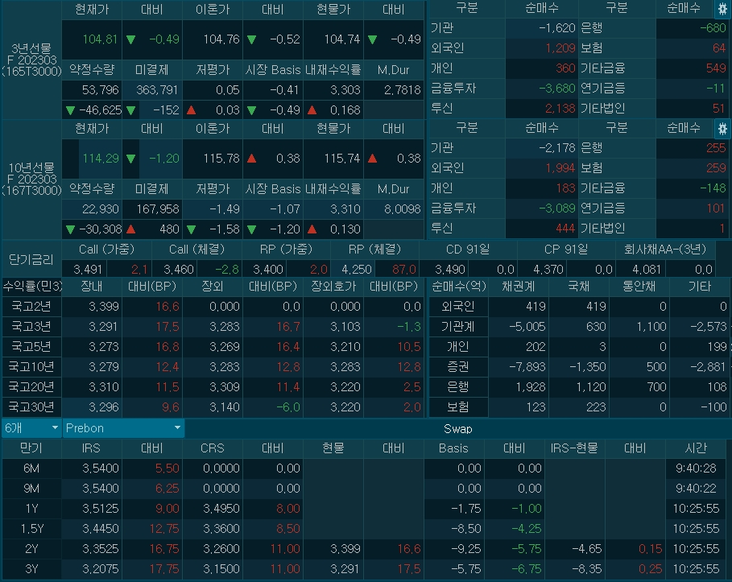The width and height of the screenshot is (732, 582).
Task: Click the 수익률(민3) table header
Action: tap(31, 287)
